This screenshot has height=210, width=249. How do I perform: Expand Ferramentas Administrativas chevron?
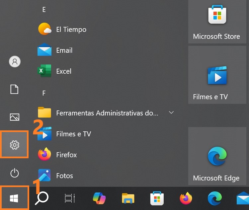[x=171, y=112]
